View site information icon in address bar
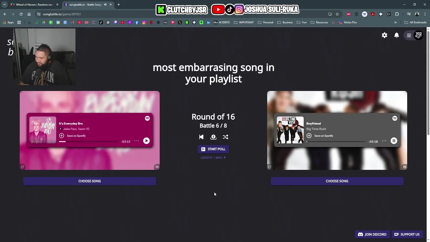This screenshot has height=242, width=430. [x=39, y=14]
